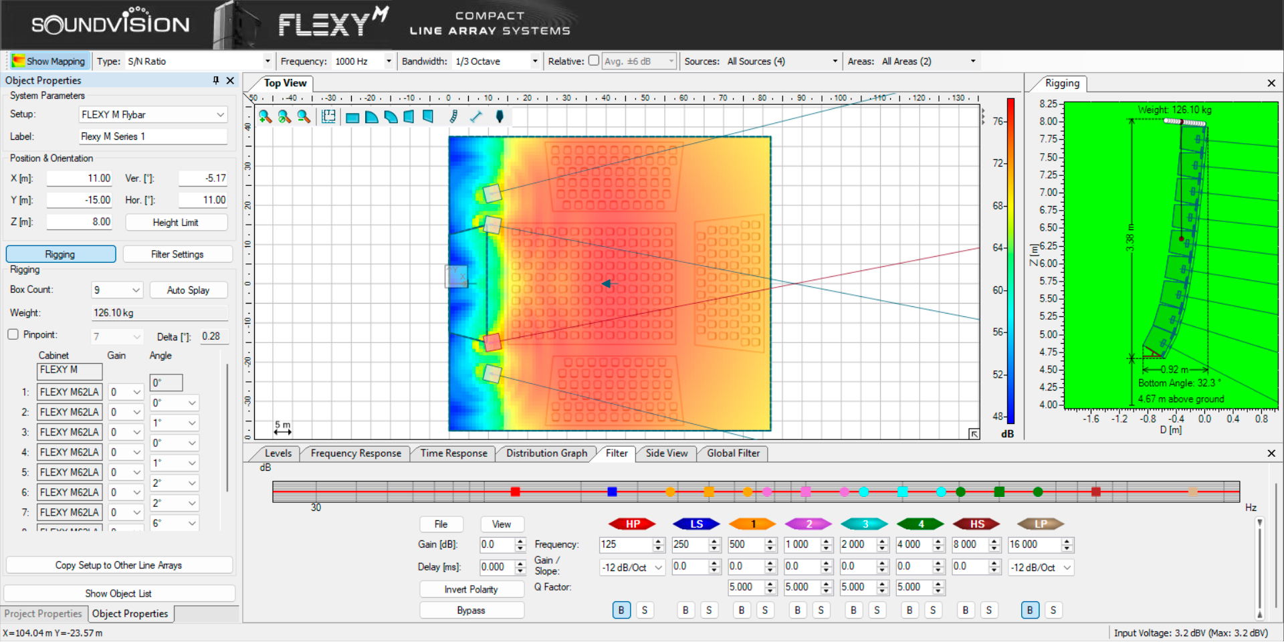
Task: Click the Height Limit button
Action: click(176, 222)
